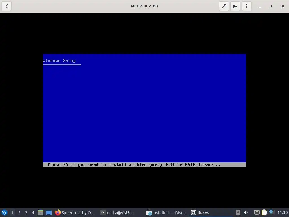Open the file manager from the taskbar
The image size is (289, 217).
(41, 212)
